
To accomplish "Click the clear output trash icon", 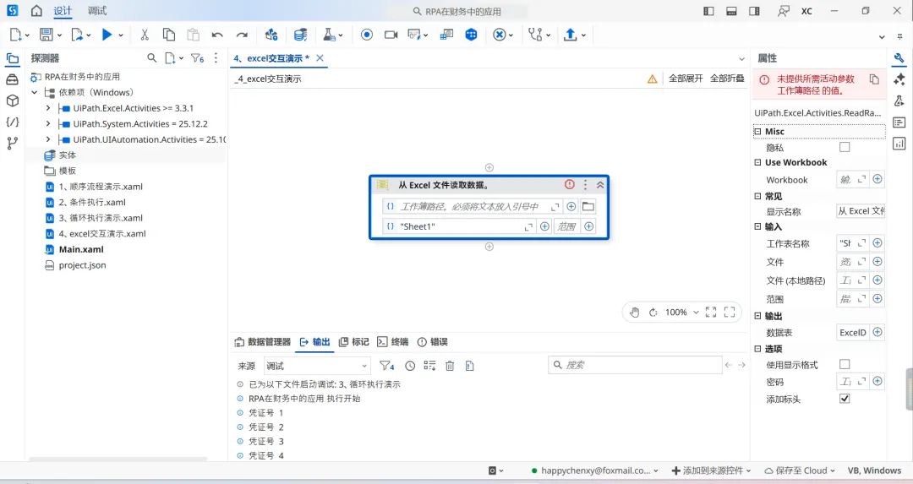I will (450, 366).
